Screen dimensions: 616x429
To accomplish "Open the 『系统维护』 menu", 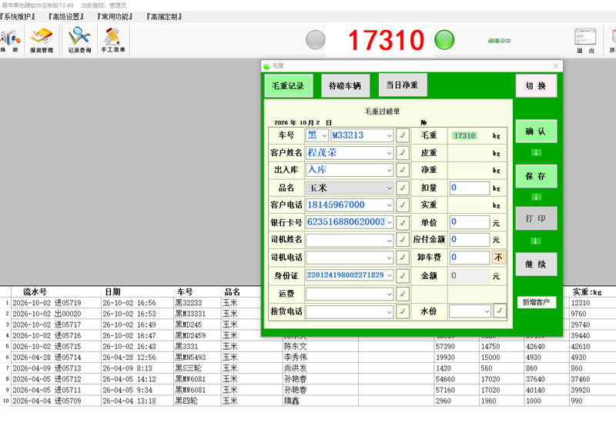I will click(x=18, y=16).
